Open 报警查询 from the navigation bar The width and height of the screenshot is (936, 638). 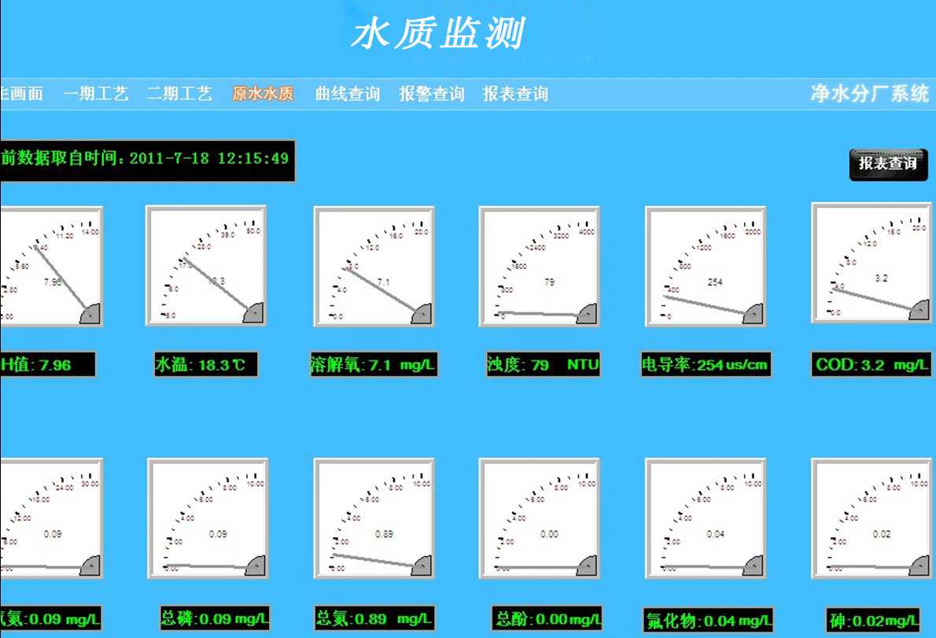[x=431, y=94]
